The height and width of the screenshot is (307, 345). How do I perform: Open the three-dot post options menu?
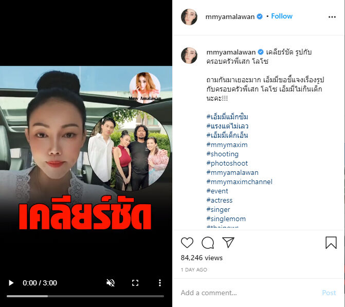coord(332,17)
